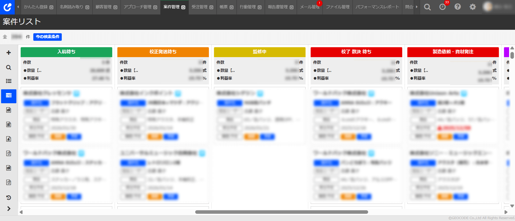Open the help question mark icon

458,7
